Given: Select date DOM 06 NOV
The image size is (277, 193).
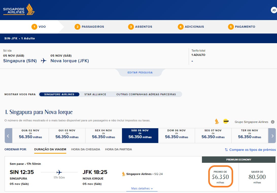Looking at the screenshot, I should tap(177, 136).
